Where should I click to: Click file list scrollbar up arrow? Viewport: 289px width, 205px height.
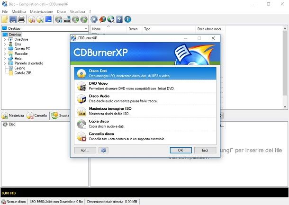285,28
